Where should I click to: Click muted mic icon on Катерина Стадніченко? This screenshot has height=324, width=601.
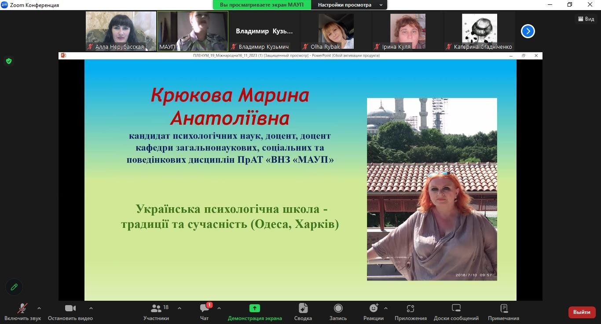[449, 47]
